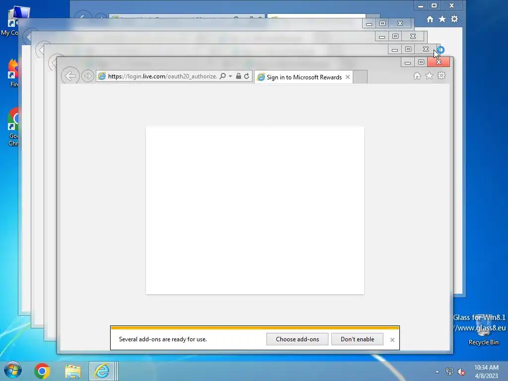Select the Firefox desktop shortcut
This screenshot has width=508, height=381.
[12, 73]
